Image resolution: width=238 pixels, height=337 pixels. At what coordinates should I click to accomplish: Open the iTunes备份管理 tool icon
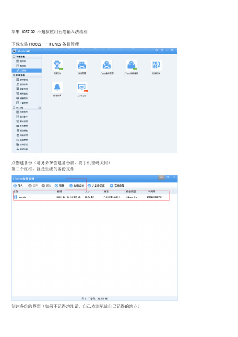click(x=107, y=65)
